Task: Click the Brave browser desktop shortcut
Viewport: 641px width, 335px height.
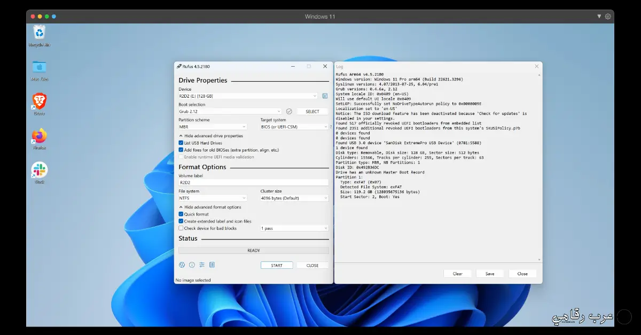Action: (x=40, y=101)
